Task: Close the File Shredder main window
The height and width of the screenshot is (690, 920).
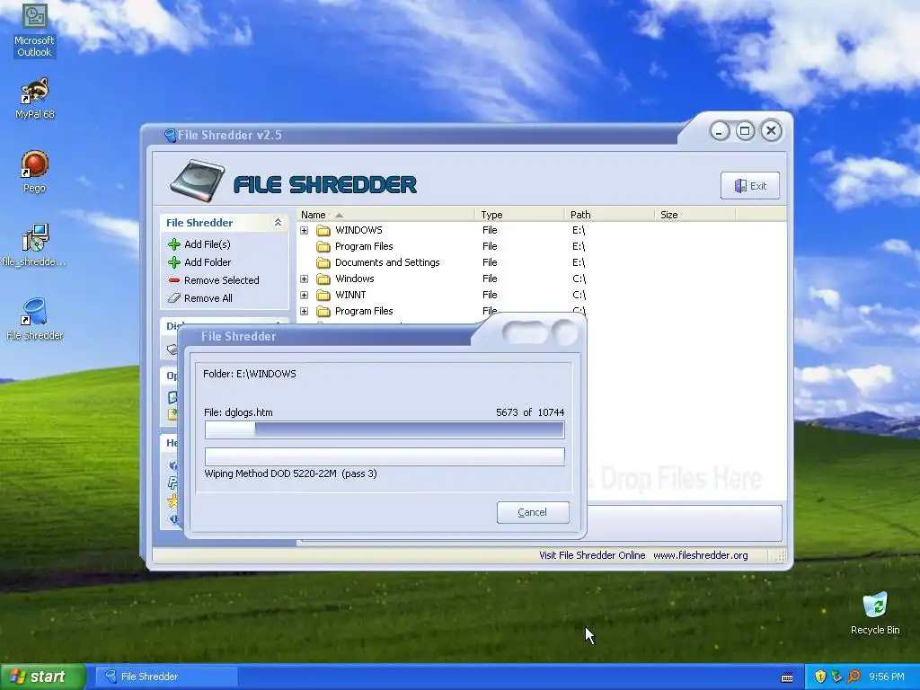Action: [771, 131]
